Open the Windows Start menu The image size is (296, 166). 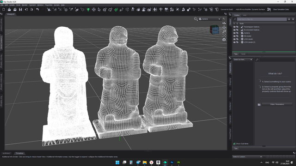(117, 162)
